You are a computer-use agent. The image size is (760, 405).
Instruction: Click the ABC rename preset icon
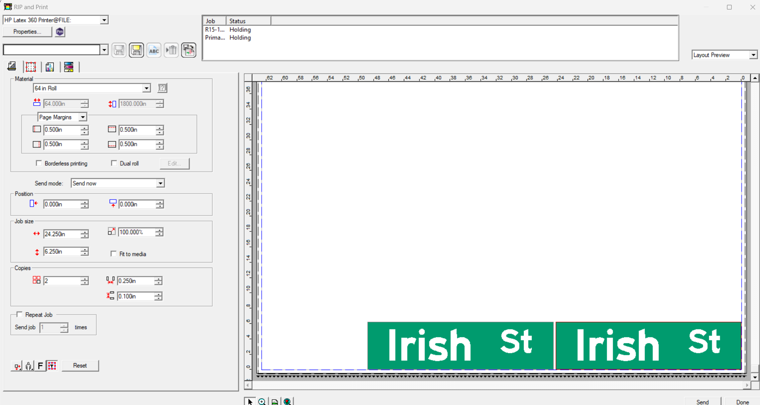154,50
